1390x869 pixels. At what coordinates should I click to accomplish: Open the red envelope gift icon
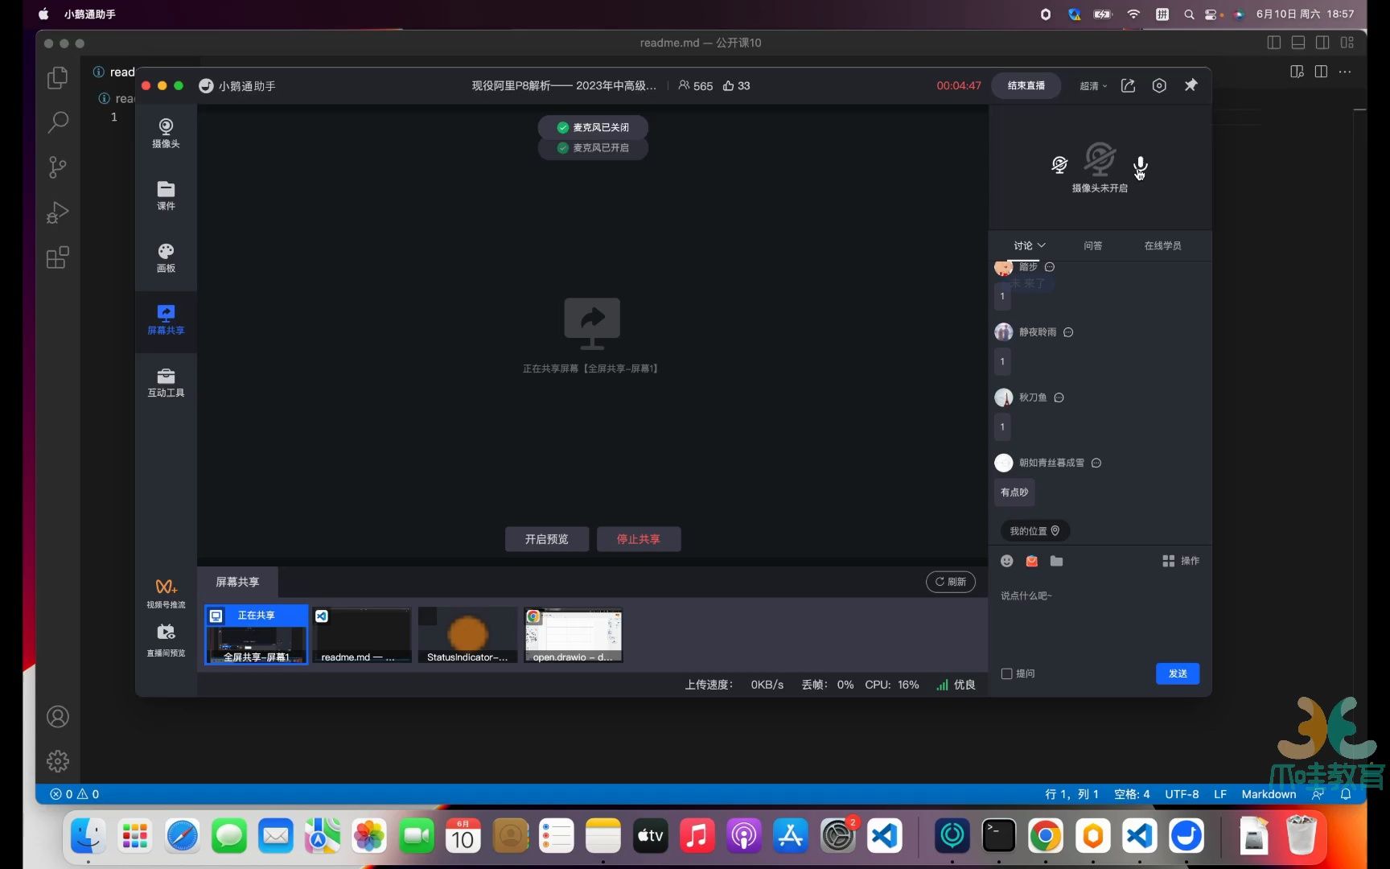point(1032,561)
